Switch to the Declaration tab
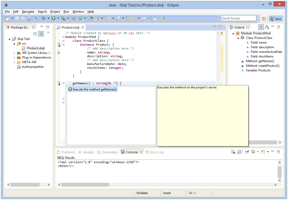 108,152
